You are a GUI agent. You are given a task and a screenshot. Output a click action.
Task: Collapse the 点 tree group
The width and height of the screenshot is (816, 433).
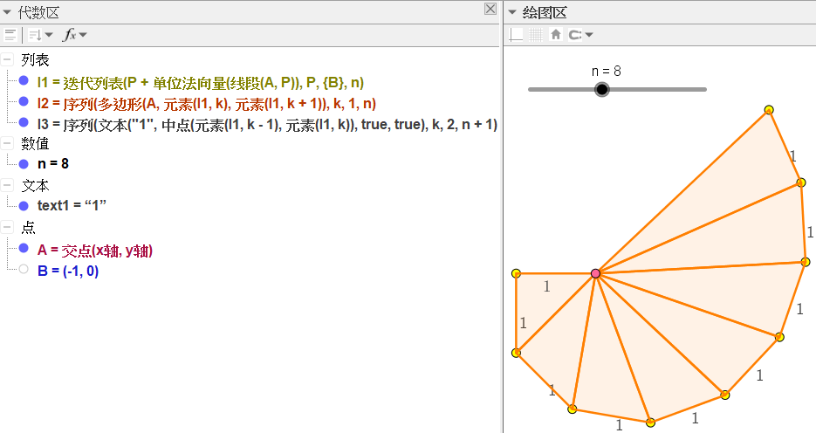pos(7,227)
